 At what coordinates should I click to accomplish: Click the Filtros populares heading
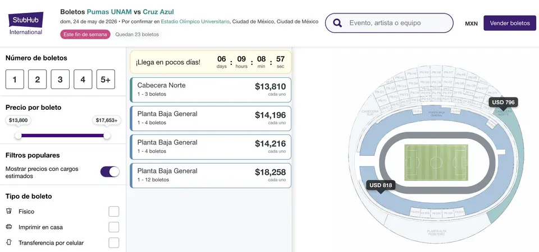[x=33, y=155]
